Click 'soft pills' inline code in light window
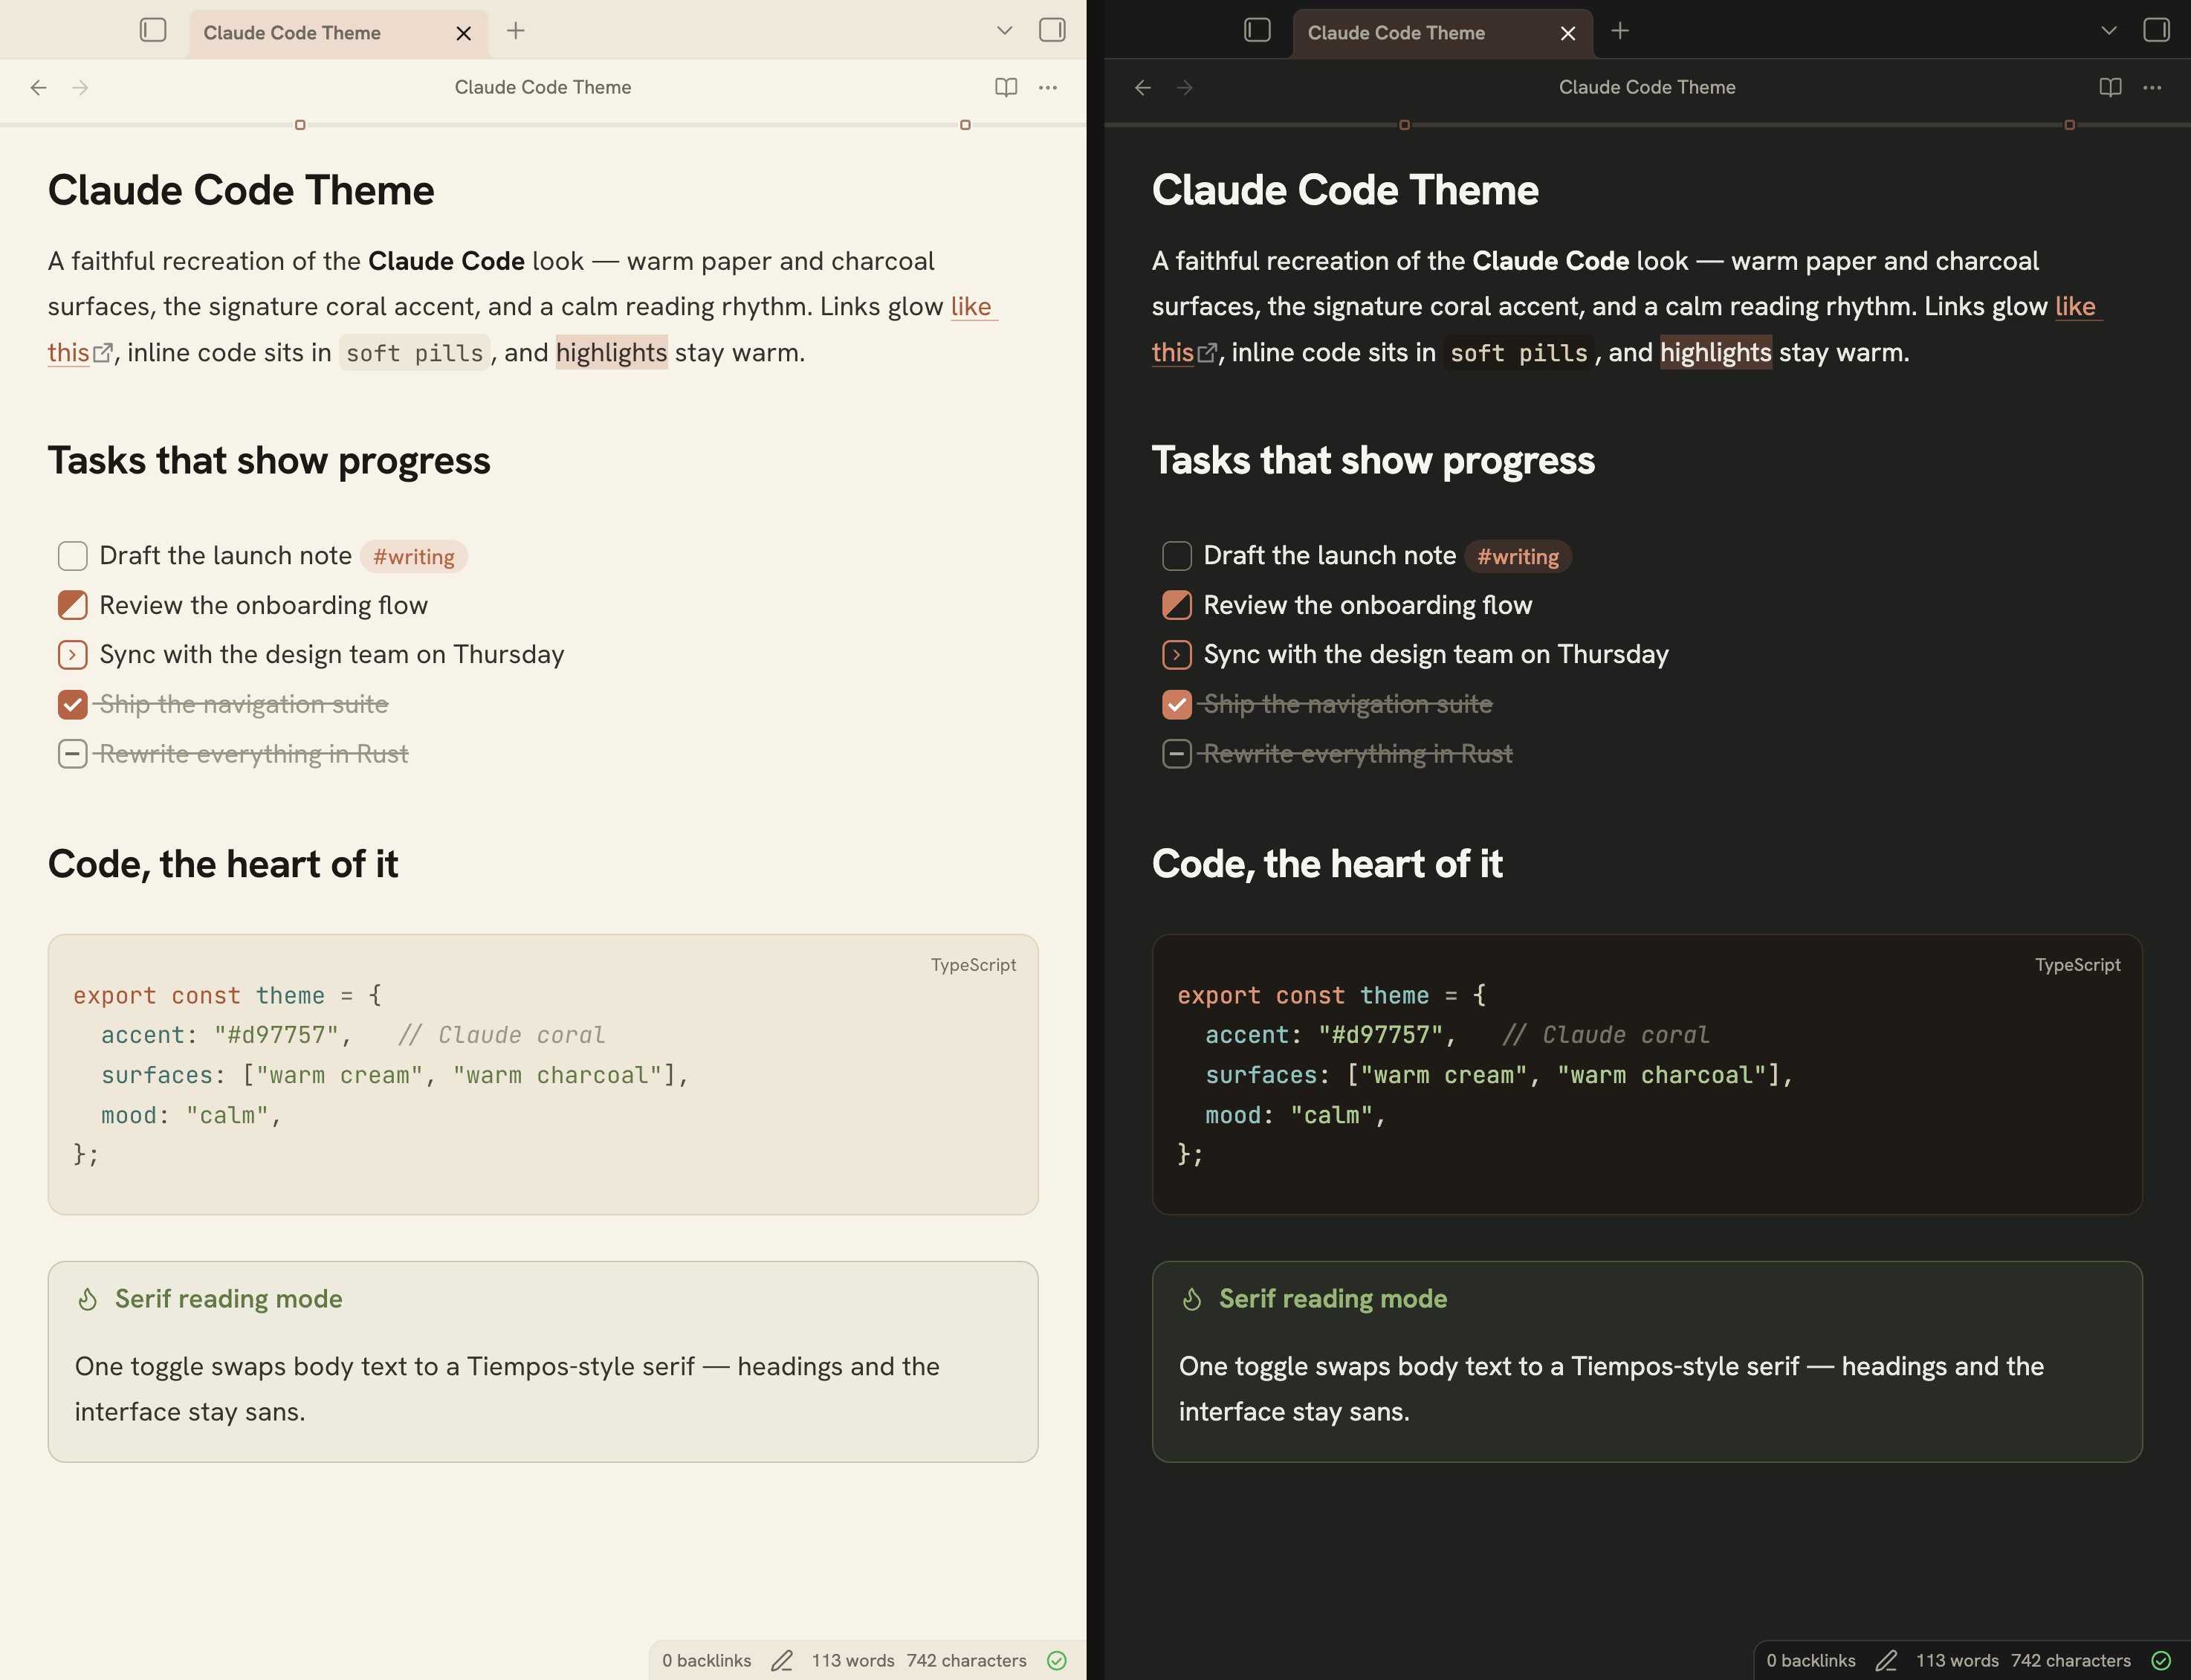The height and width of the screenshot is (1680, 2191). tap(415, 353)
